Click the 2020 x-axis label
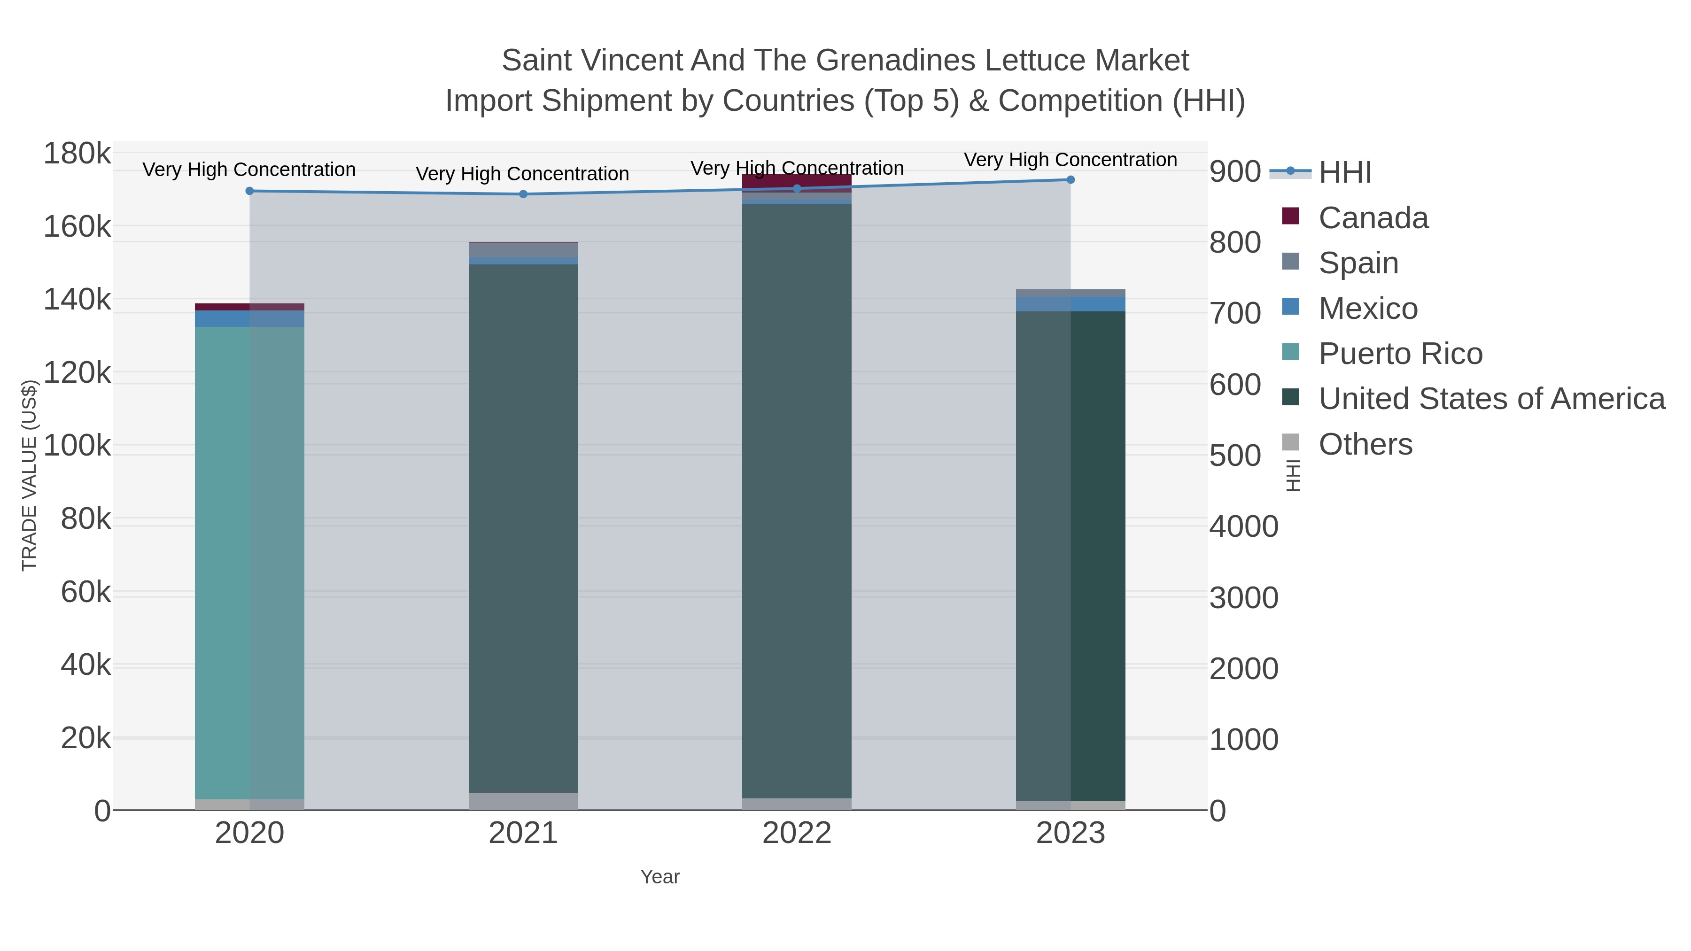The width and height of the screenshot is (1691, 951). 249,834
